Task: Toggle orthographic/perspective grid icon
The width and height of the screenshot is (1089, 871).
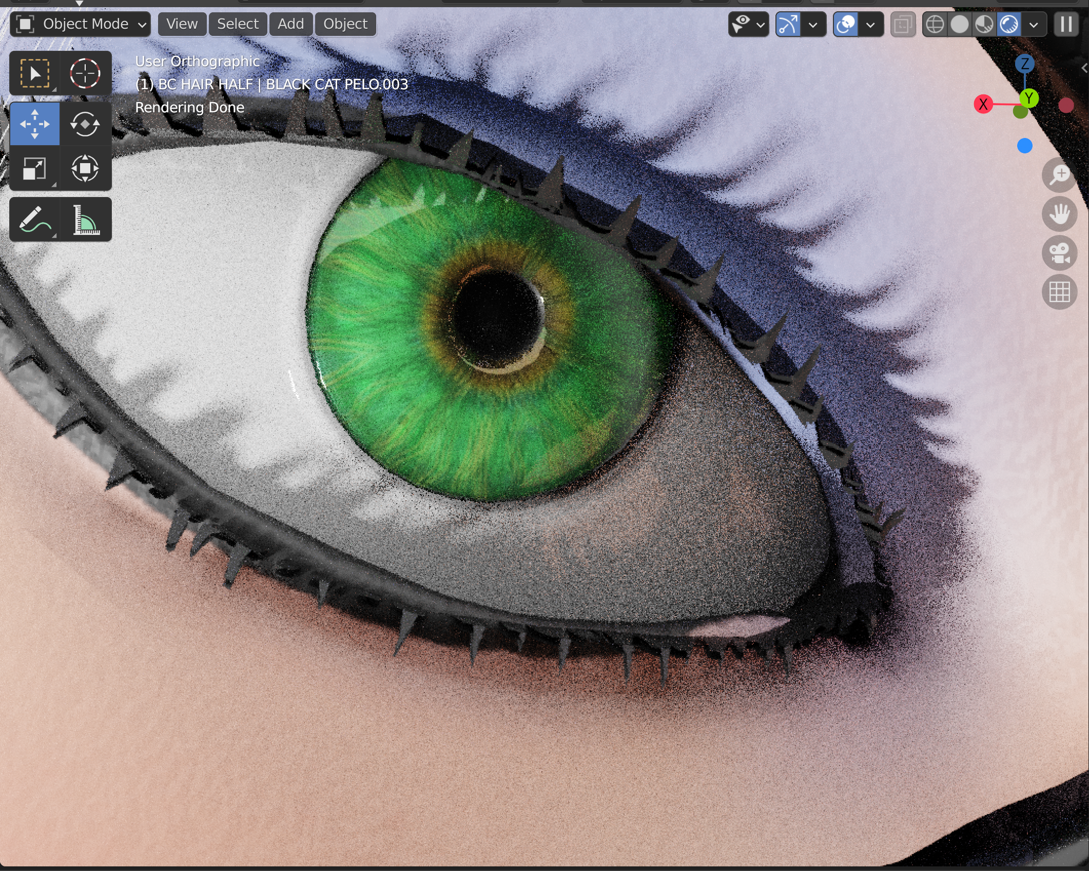Action: click(x=1059, y=292)
